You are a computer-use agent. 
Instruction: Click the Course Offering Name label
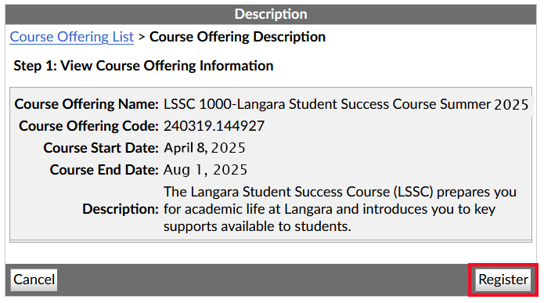click(x=86, y=104)
